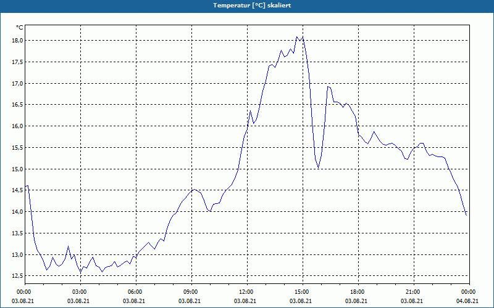Click the 18,0 y-axis label
Viewport: 494px width, 308px height.
(x=18, y=41)
